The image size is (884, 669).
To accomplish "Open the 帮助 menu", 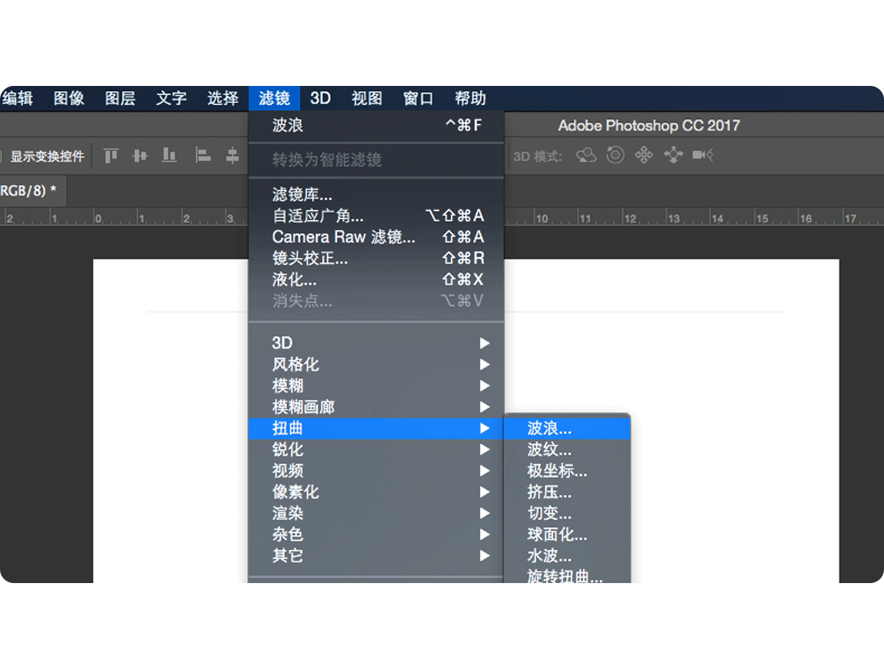I will [470, 99].
